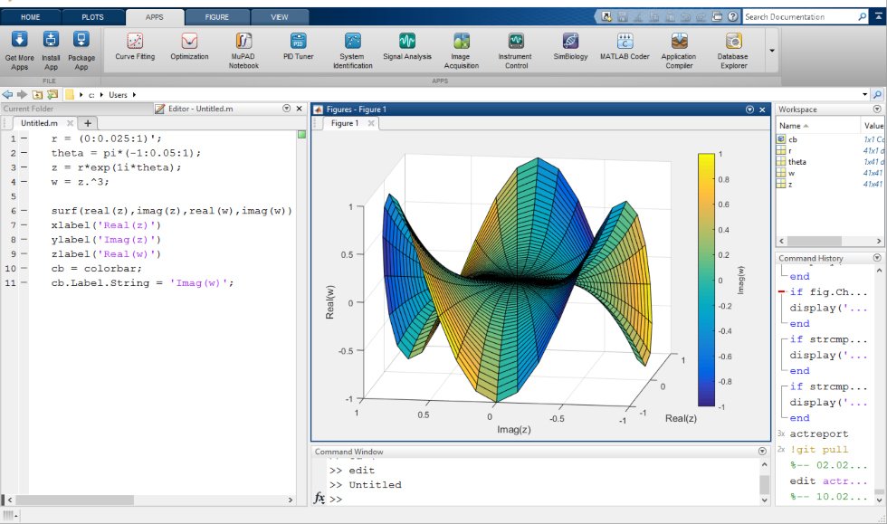Viewport: 887px width, 524px height.
Task: Launch the Curve Fitting app
Action: [x=135, y=46]
